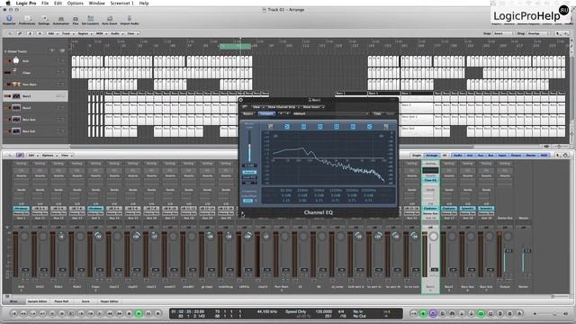Toggle the Bypass button in the plugin window

(248, 113)
